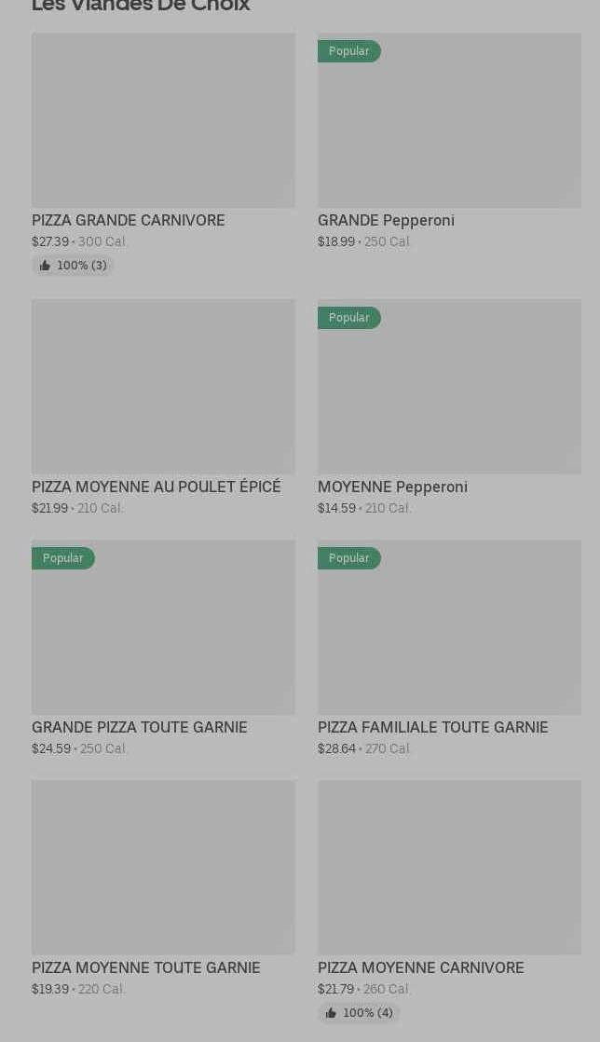
Task: Click the Popular badge on GRANDE PIZZA TOUTE GARNIE
Action: (62, 558)
